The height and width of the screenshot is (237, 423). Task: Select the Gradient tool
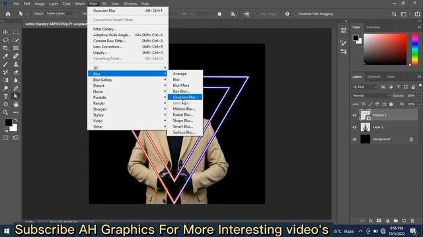pyautogui.click(x=5, y=80)
